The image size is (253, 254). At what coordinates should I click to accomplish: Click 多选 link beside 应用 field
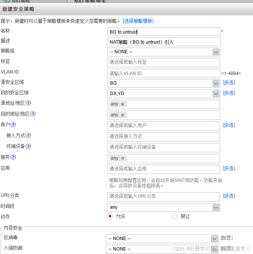pos(229,168)
